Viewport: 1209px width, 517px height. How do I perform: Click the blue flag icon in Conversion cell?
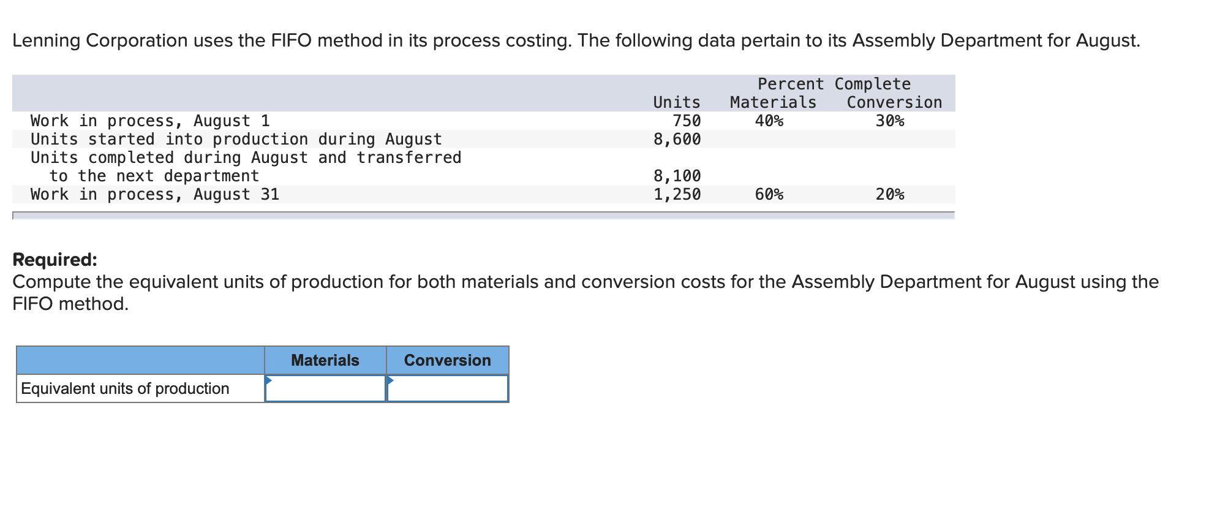click(x=390, y=380)
